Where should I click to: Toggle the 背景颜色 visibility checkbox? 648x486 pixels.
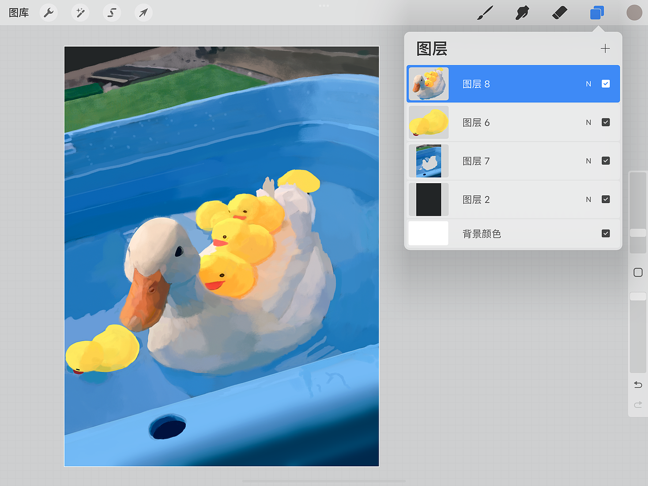[605, 233]
